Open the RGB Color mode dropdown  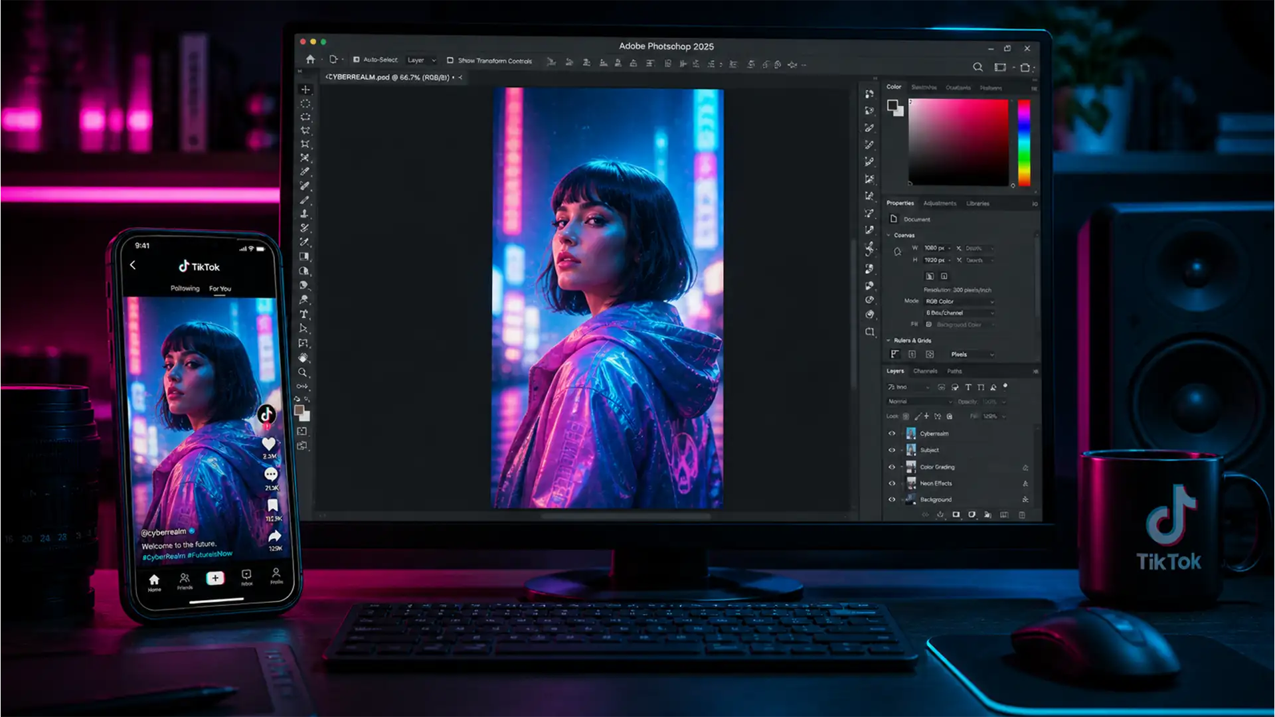click(960, 301)
